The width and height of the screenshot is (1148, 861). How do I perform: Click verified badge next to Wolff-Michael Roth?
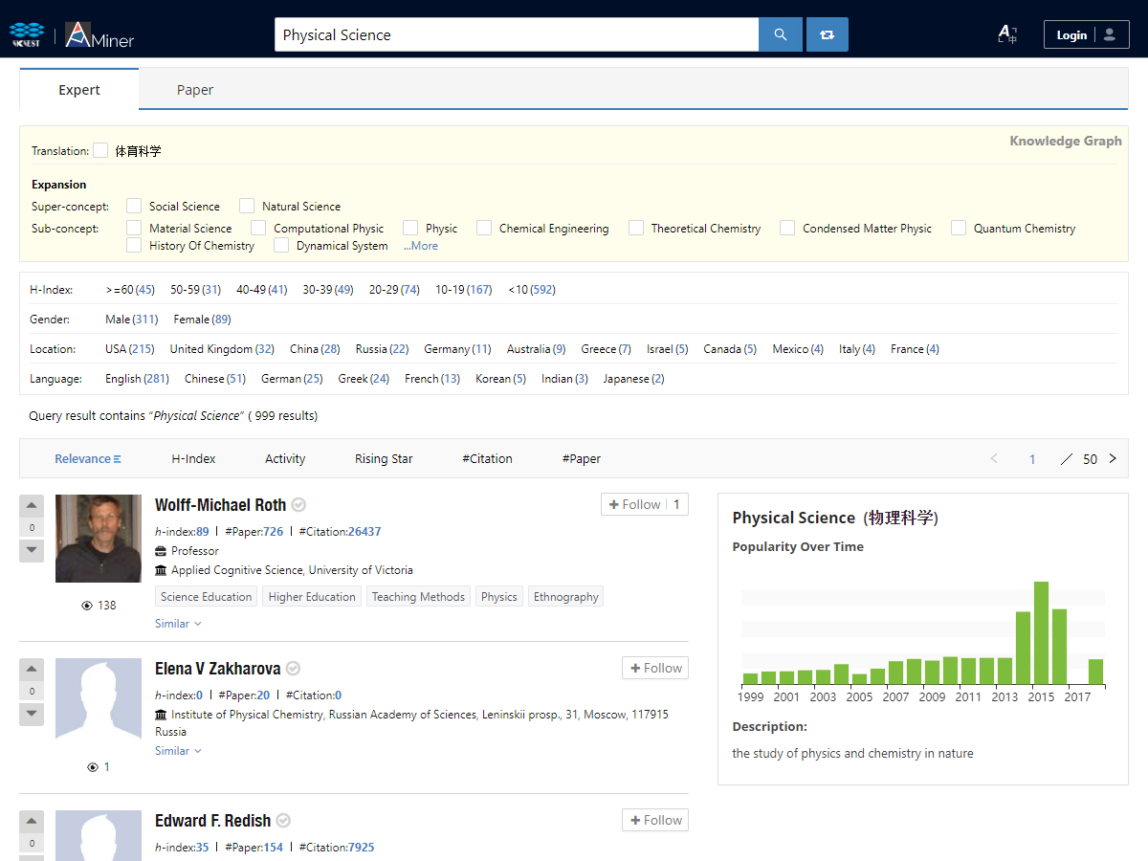pos(298,505)
